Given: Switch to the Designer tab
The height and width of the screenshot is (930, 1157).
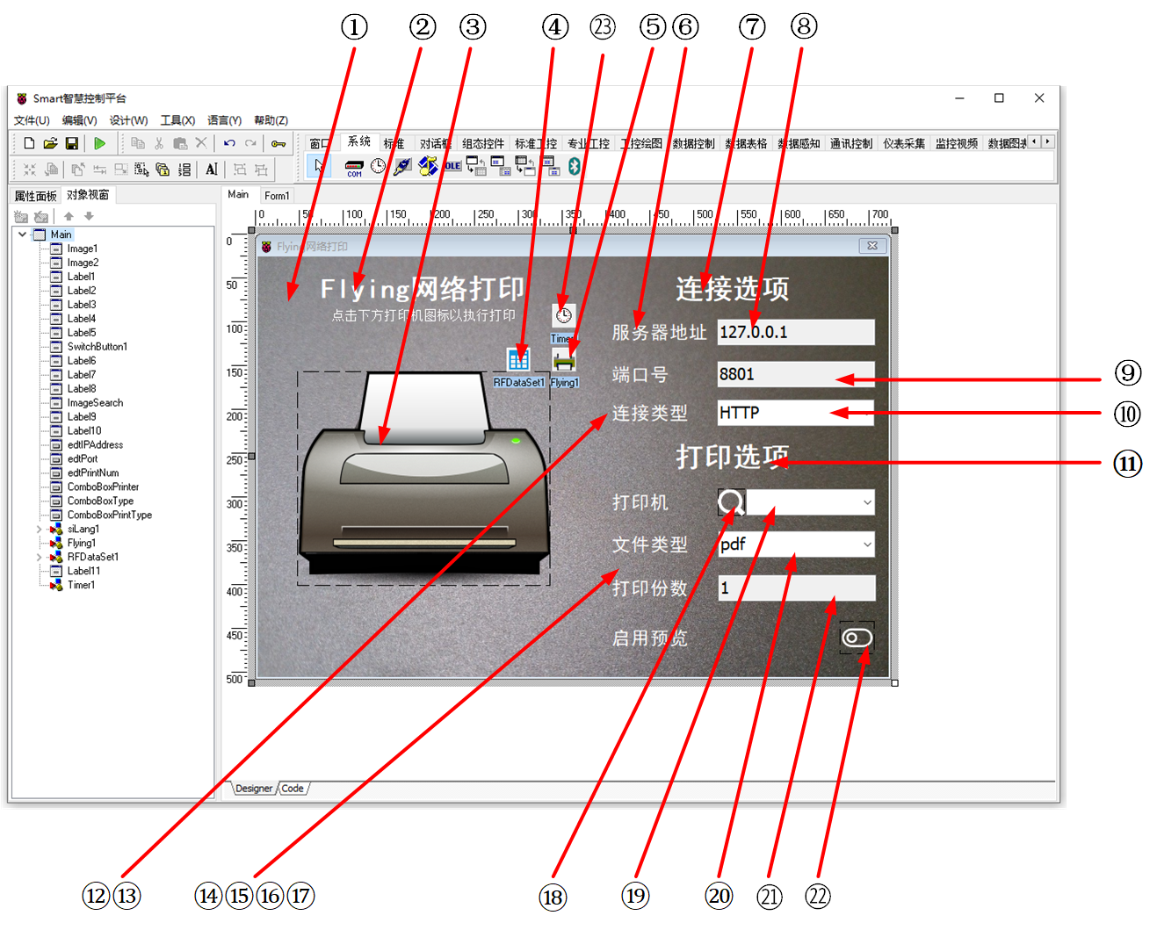Looking at the screenshot, I should [254, 789].
